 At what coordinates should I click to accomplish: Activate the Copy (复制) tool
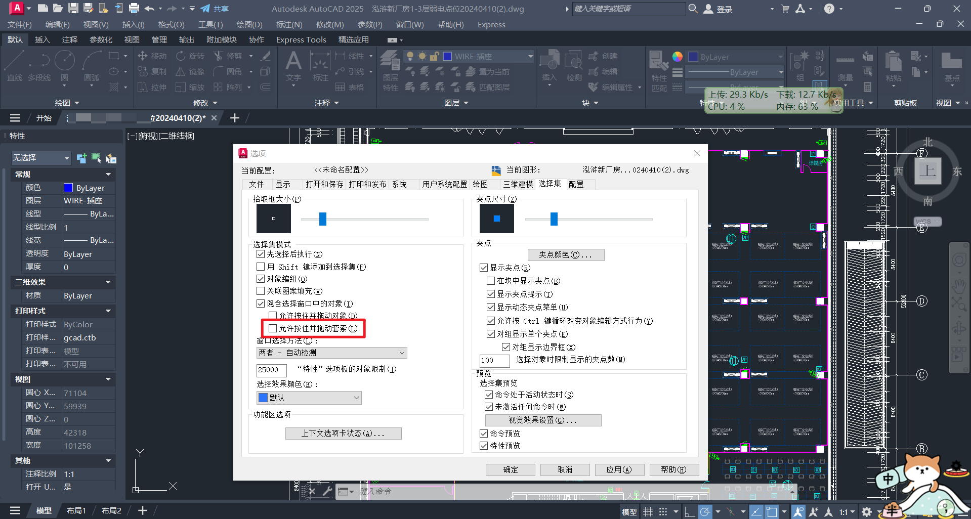click(x=152, y=71)
